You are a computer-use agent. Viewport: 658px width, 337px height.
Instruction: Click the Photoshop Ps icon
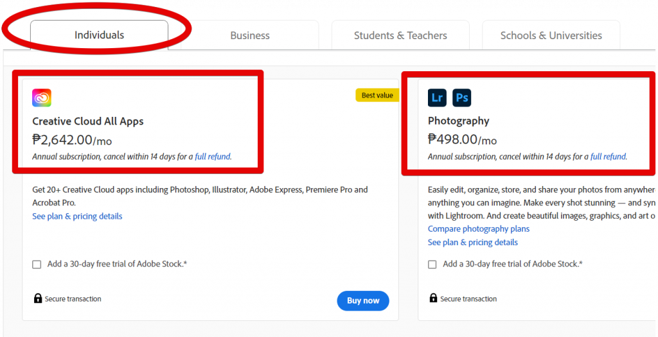tap(461, 98)
